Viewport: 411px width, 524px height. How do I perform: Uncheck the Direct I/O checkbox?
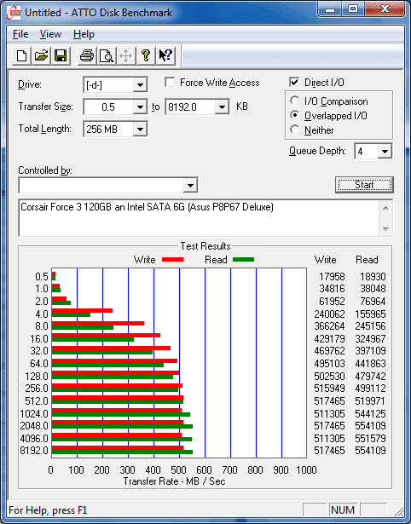[294, 82]
